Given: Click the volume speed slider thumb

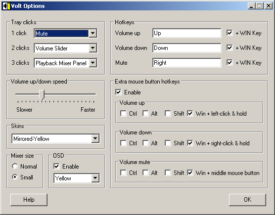Looking at the screenshot, I should (42, 95).
